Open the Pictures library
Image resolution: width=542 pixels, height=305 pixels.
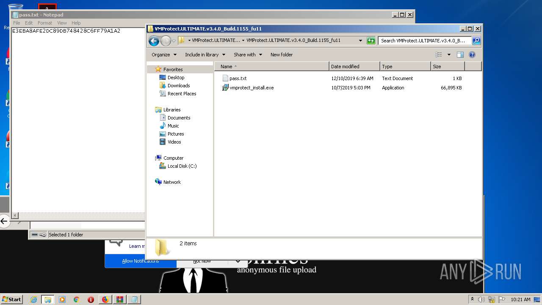pyautogui.click(x=176, y=134)
